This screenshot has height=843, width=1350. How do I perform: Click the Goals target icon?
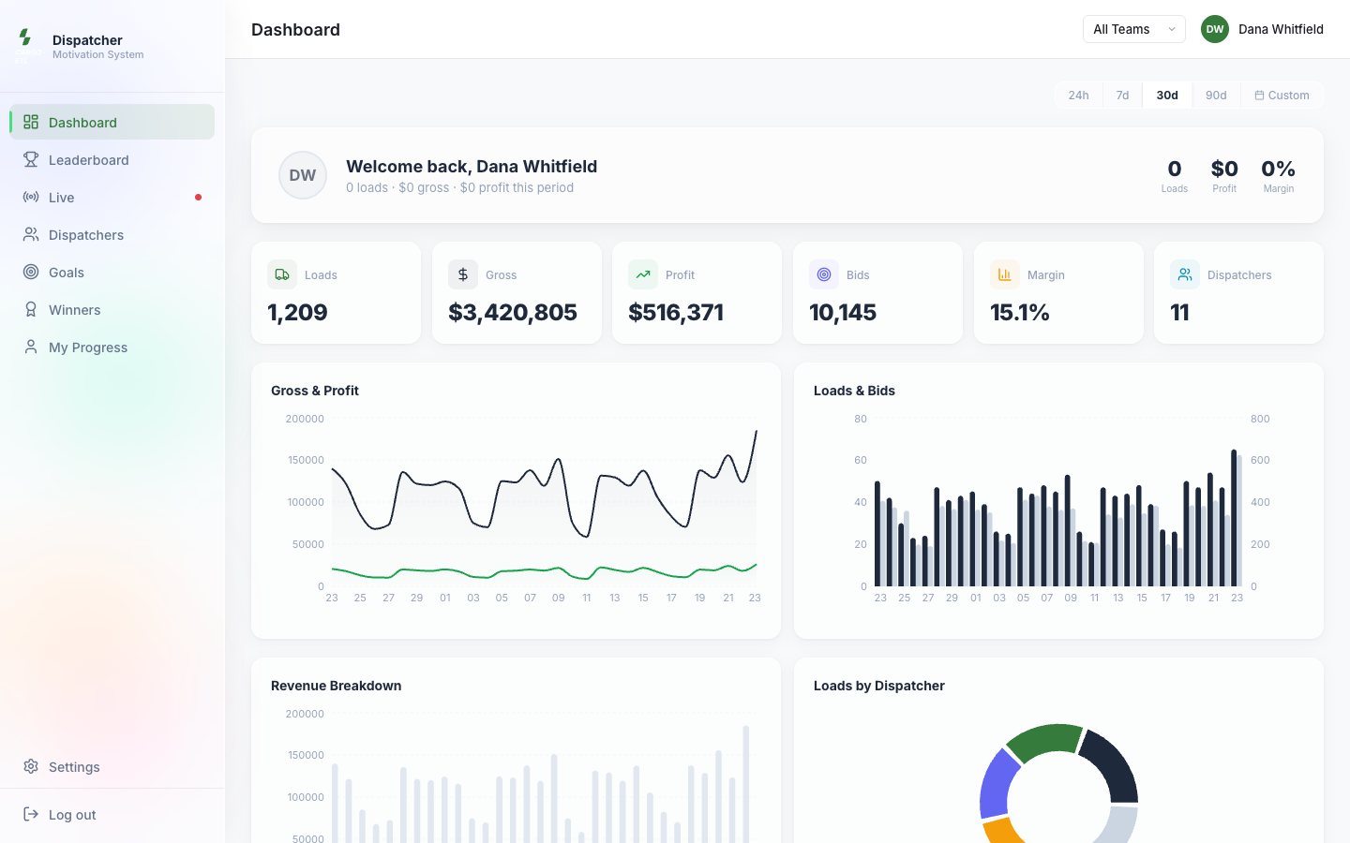(x=31, y=272)
